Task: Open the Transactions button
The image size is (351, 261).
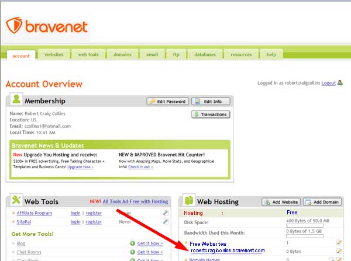Action: tap(211, 114)
